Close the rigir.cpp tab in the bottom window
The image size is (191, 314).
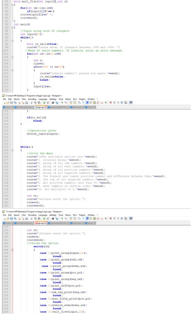click(46, 223)
